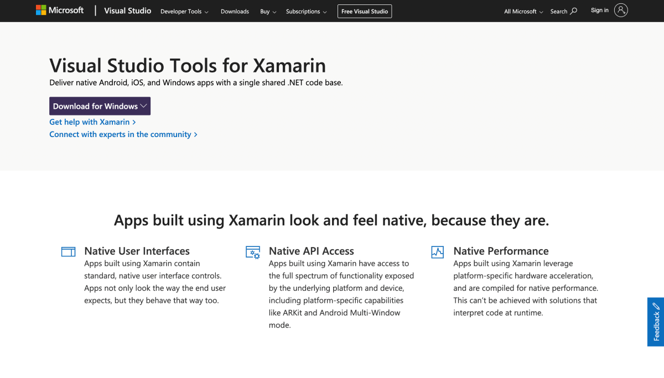Expand the Developer Tools dropdown

click(184, 11)
